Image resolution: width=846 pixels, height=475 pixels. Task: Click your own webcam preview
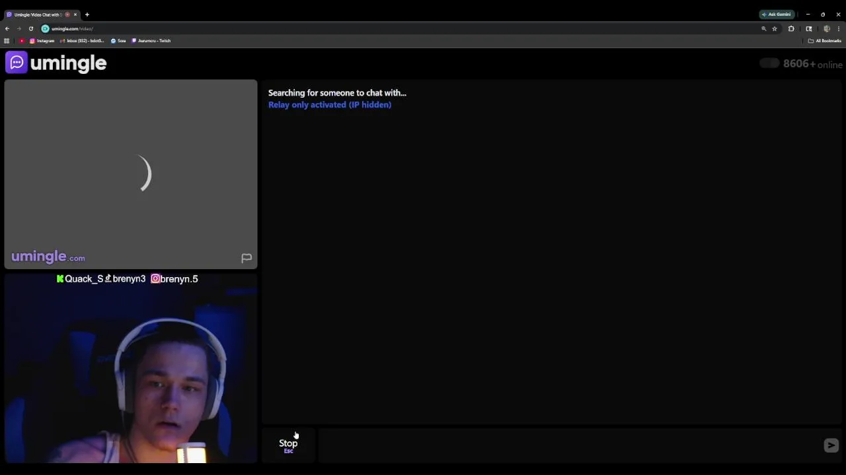point(131,367)
